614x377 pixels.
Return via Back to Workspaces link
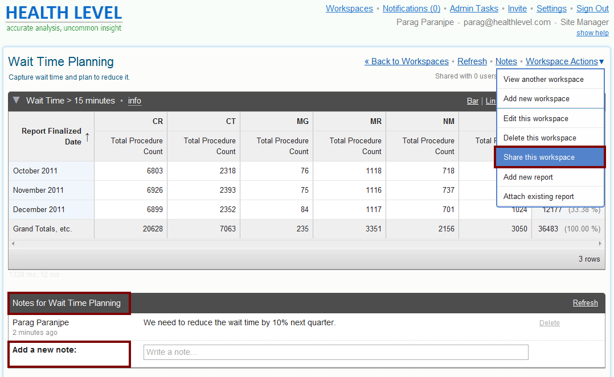(407, 61)
